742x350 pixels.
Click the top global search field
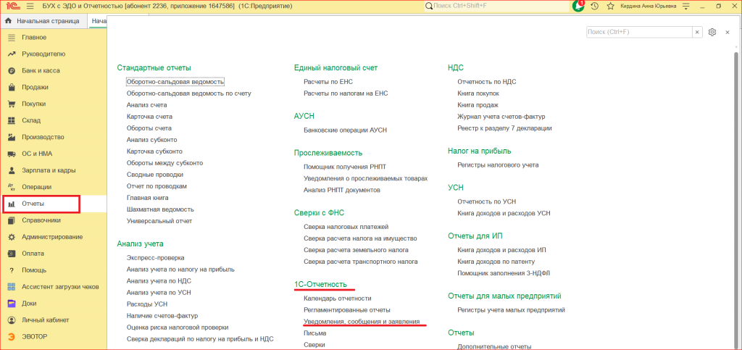pyautogui.click(x=496, y=7)
